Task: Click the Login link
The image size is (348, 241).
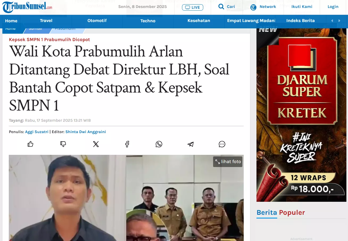Action: coord(333,7)
